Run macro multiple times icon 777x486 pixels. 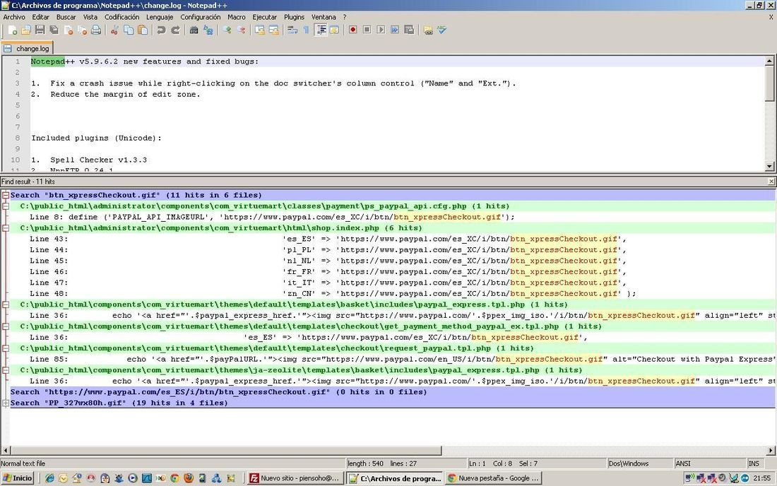click(x=395, y=30)
